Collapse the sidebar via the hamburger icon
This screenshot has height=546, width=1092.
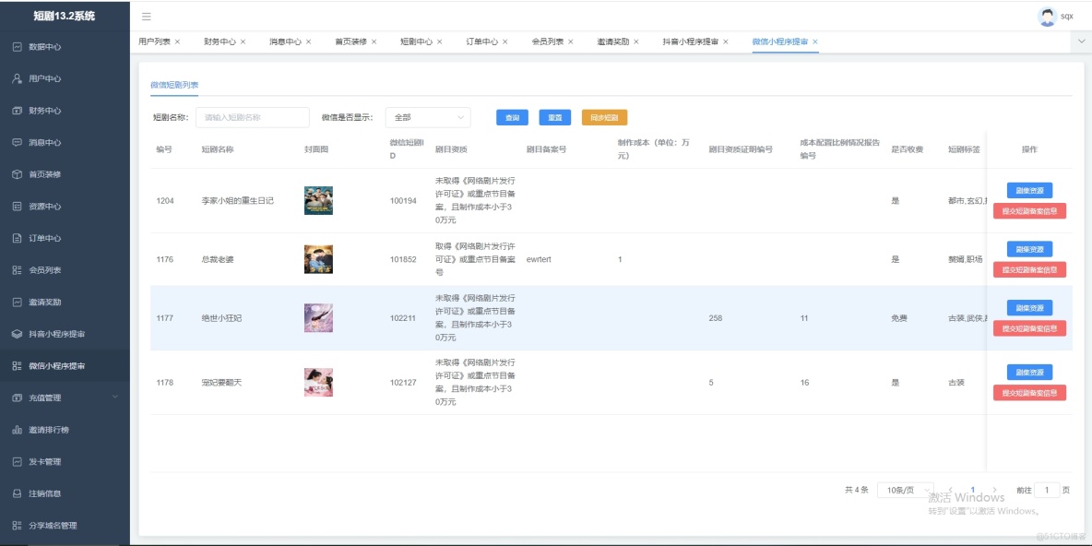coord(148,16)
